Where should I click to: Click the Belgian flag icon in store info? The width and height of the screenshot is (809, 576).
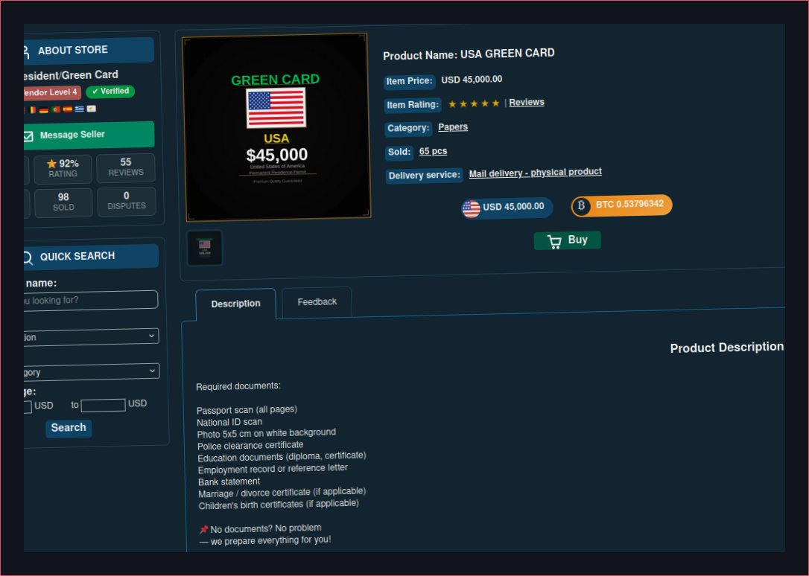(x=33, y=110)
